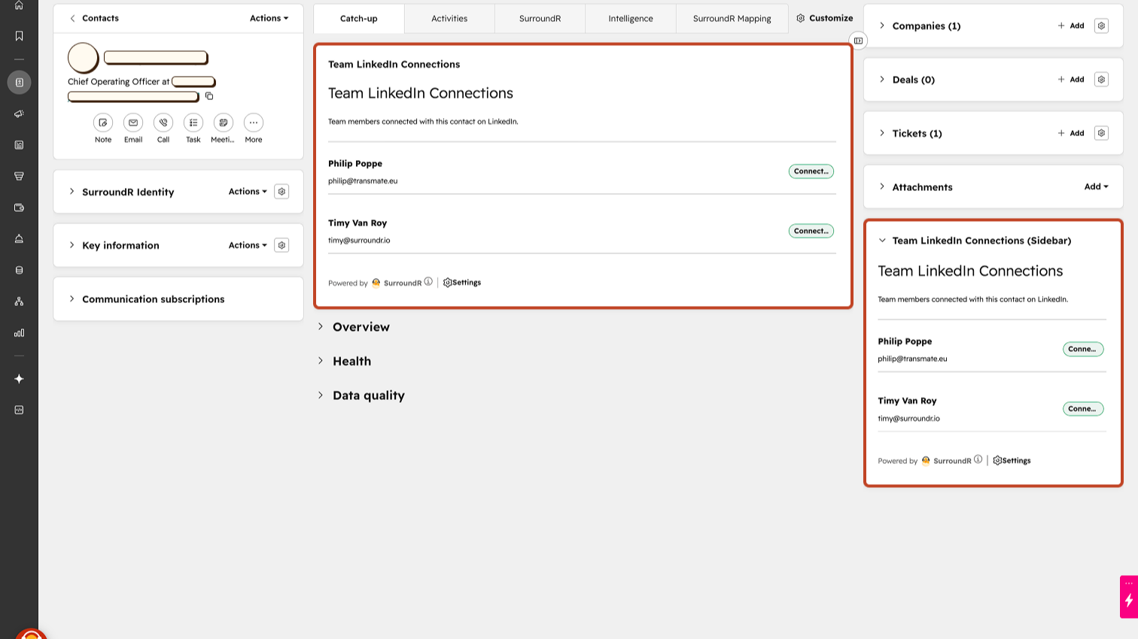Click the info icon beside SurroundR in the sidebar card
Screen dimensions: 1138x639
coord(978,459)
